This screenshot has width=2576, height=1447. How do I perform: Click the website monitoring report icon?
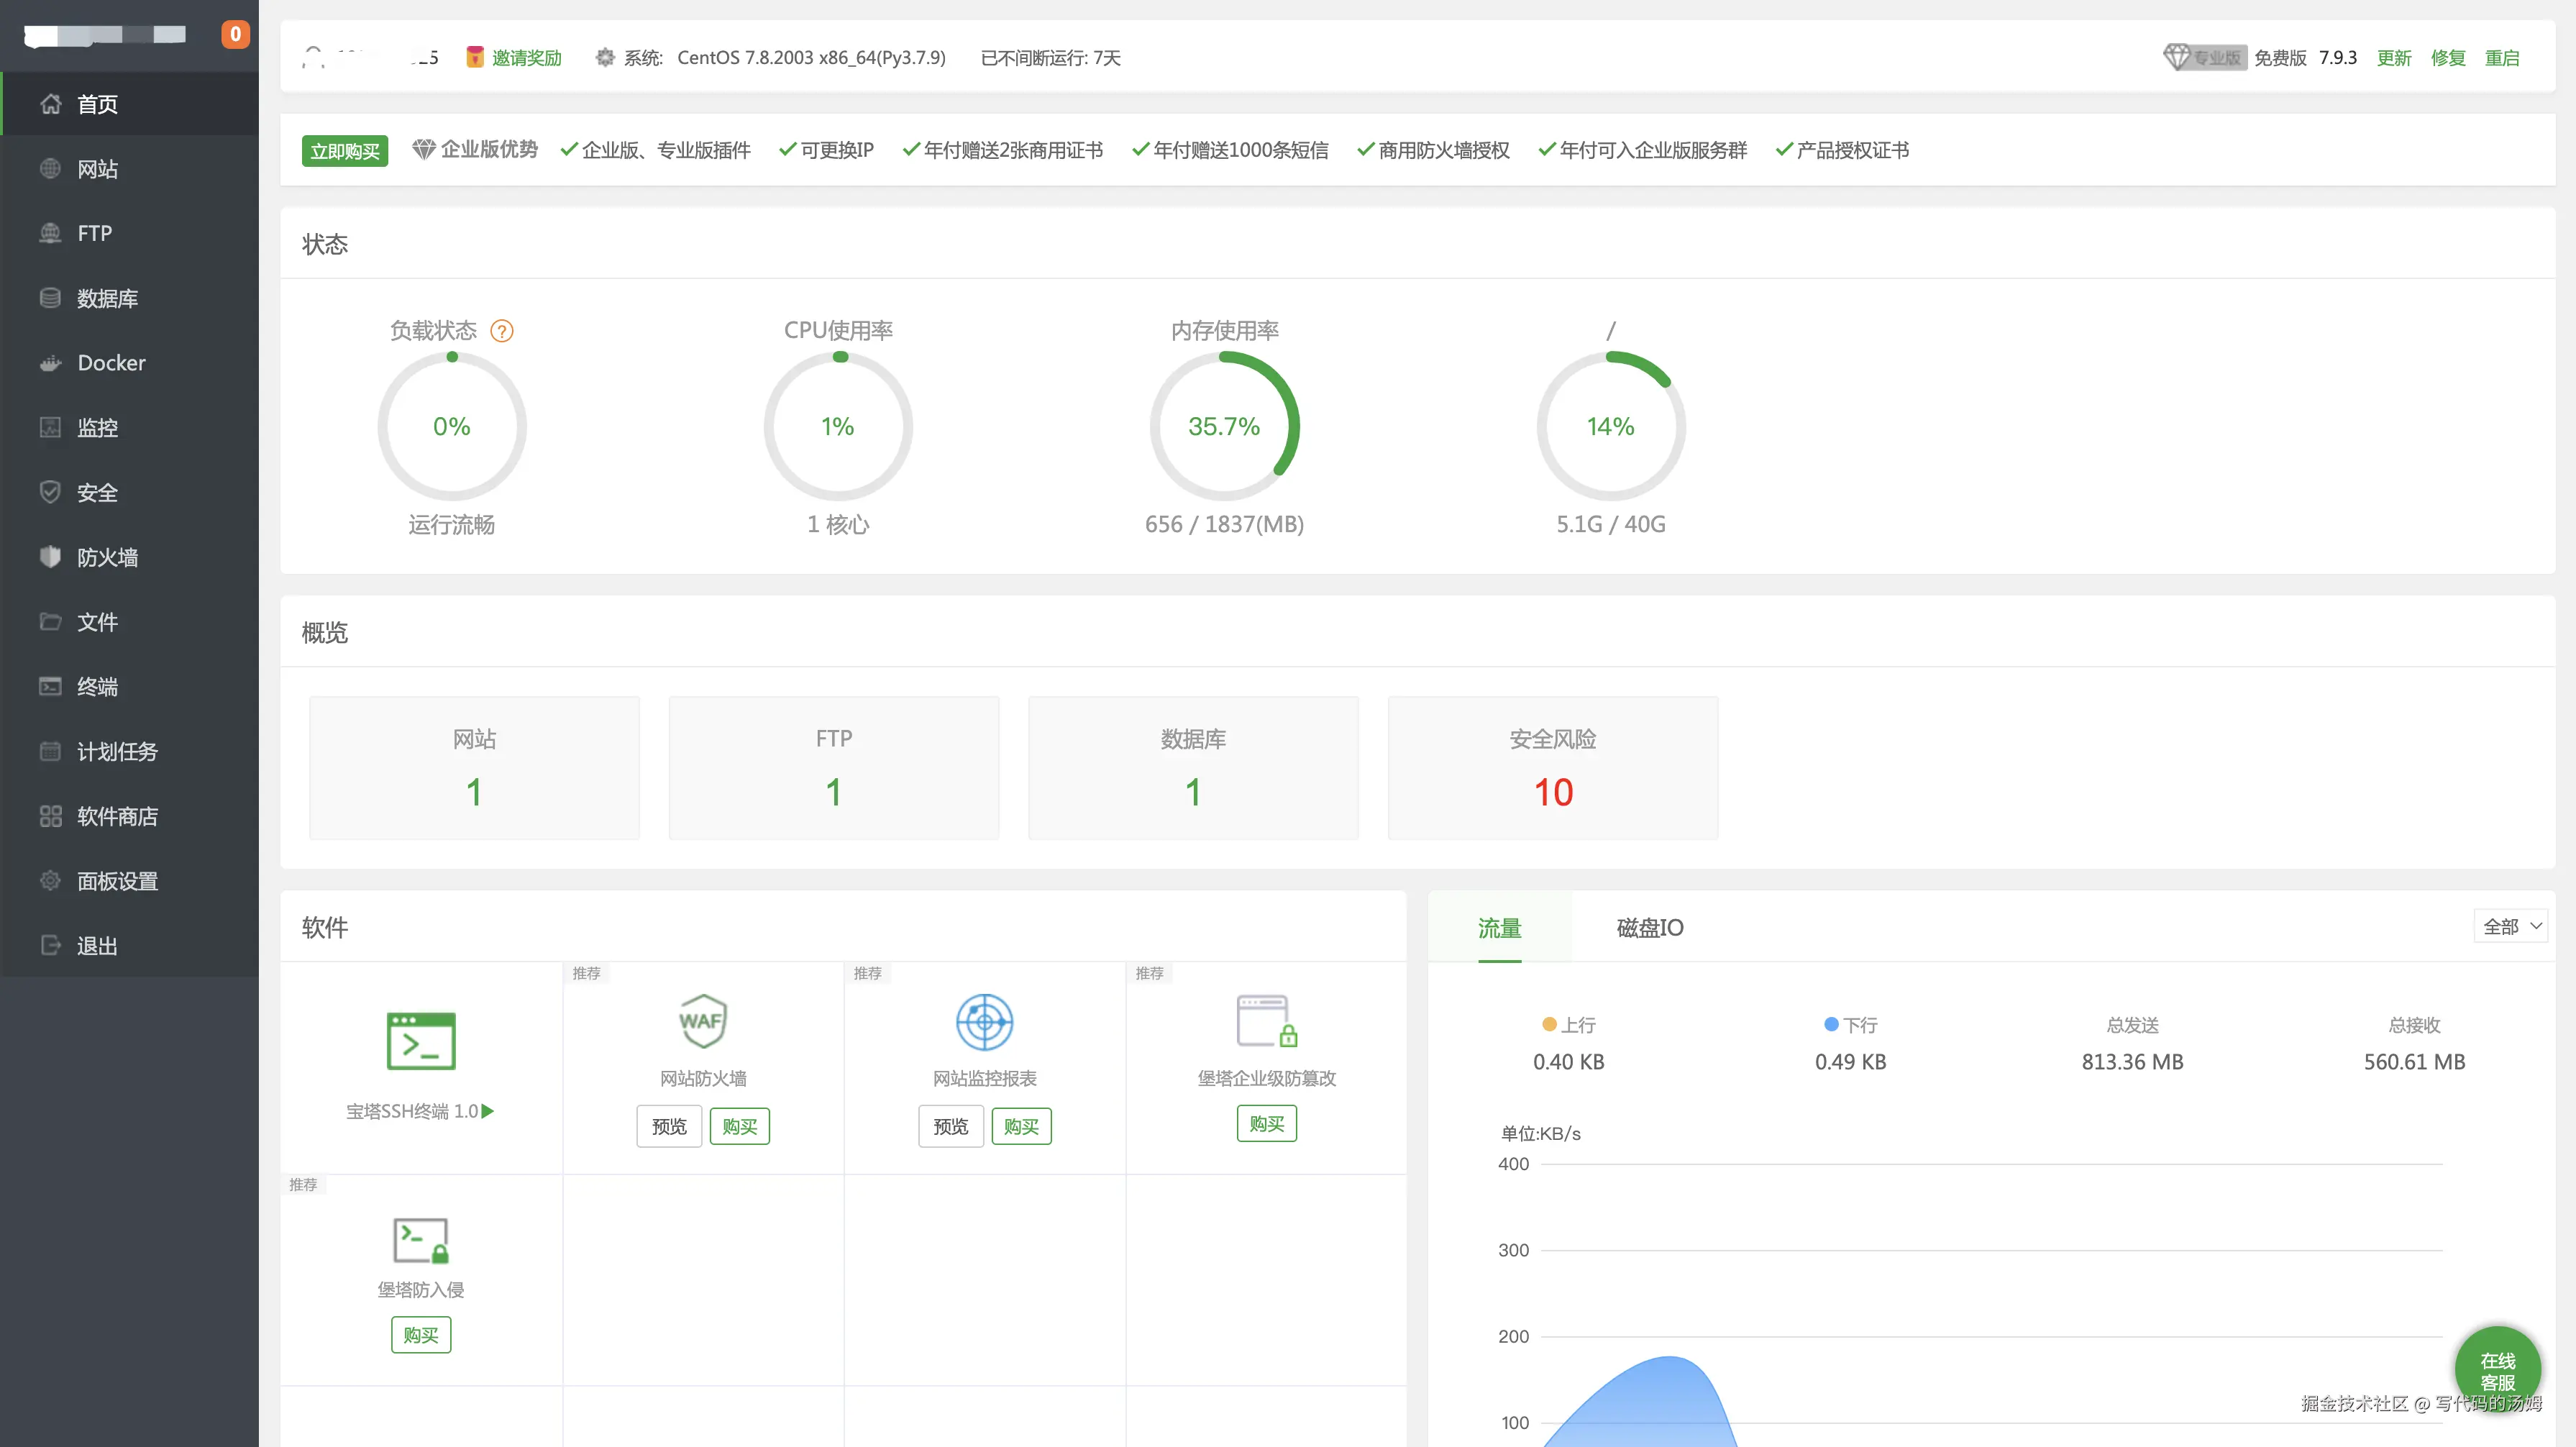pyautogui.click(x=984, y=1021)
